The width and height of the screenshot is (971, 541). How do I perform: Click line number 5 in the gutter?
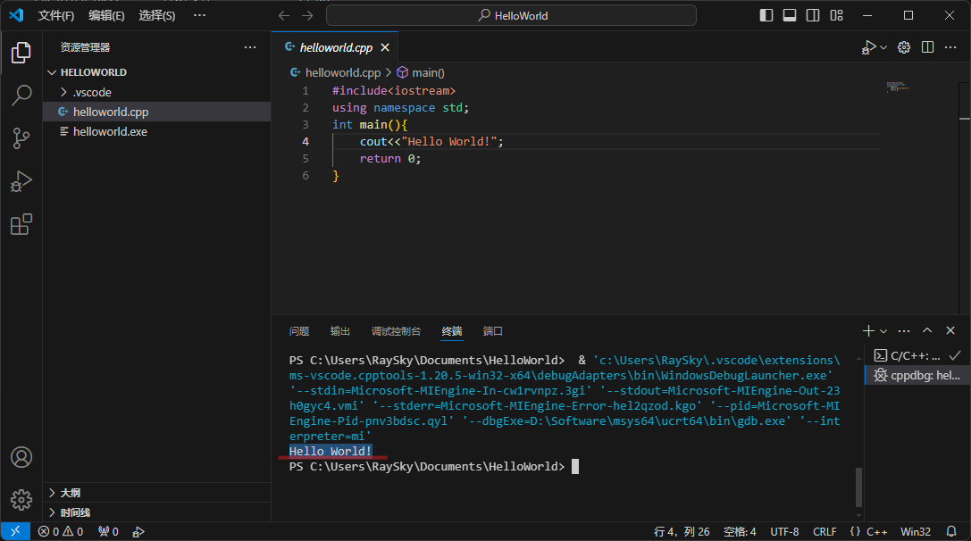pyautogui.click(x=306, y=159)
